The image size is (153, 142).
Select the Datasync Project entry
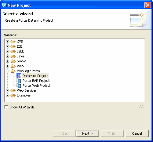point(35,76)
